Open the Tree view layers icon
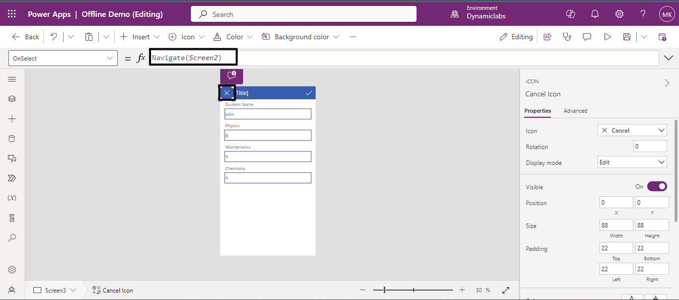This screenshot has height=300, width=679. click(x=12, y=99)
